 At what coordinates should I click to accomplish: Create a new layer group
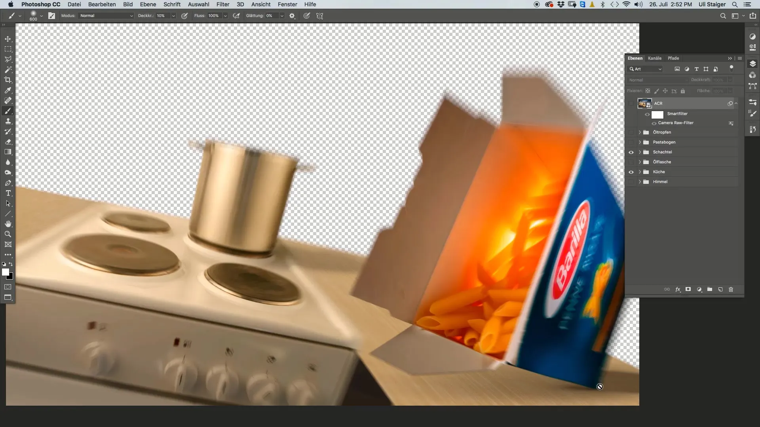point(710,289)
